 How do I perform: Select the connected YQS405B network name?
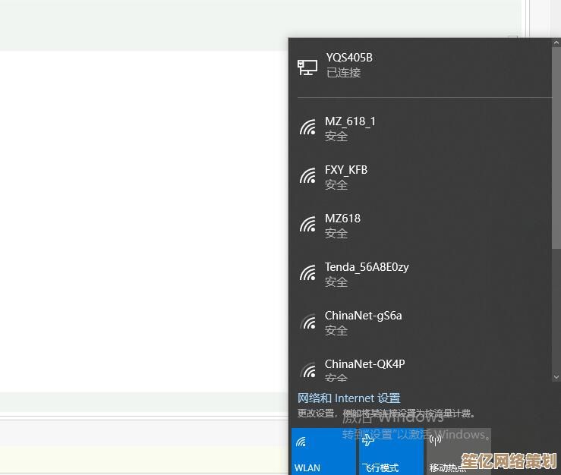pos(349,58)
